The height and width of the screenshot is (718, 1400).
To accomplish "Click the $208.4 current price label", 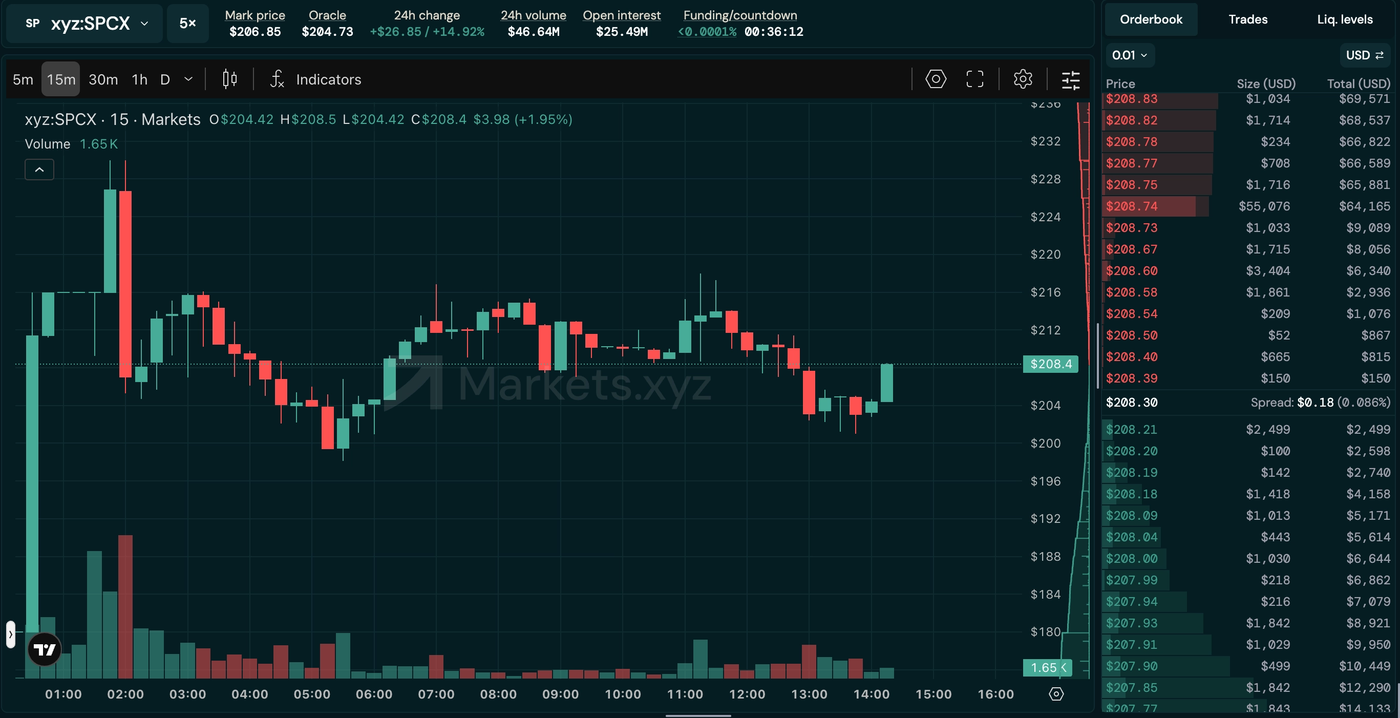I will click(x=1051, y=364).
